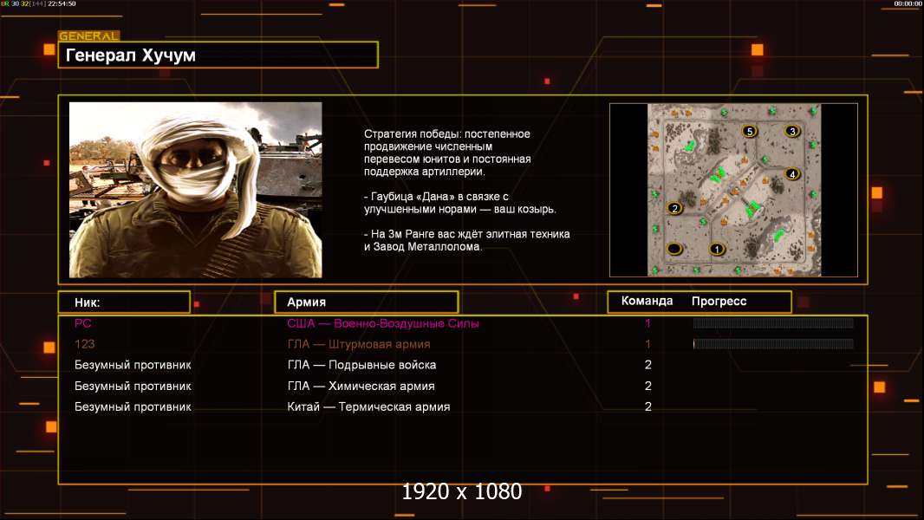Image resolution: width=924 pixels, height=520 pixels.
Task: Click team number 2 in Химическая армия row
Action: click(x=648, y=387)
